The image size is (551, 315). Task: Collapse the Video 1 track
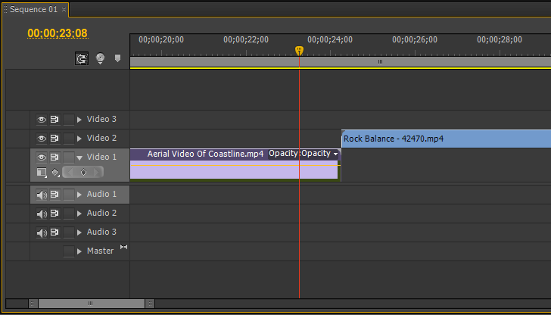(x=79, y=157)
